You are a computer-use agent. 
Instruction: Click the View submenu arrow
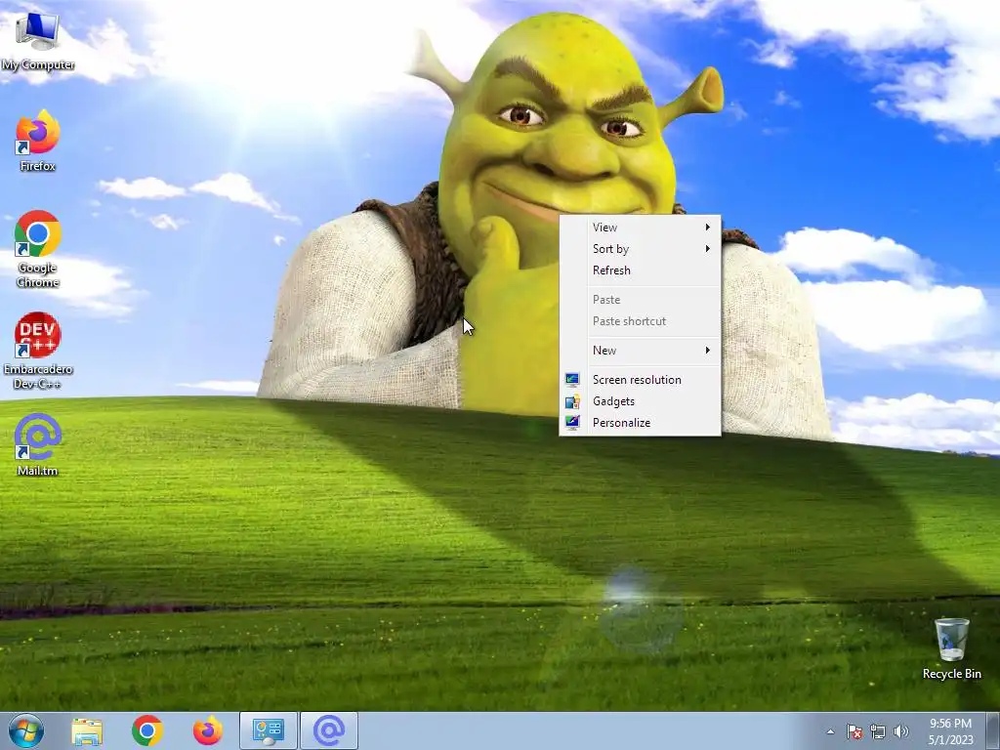point(707,227)
